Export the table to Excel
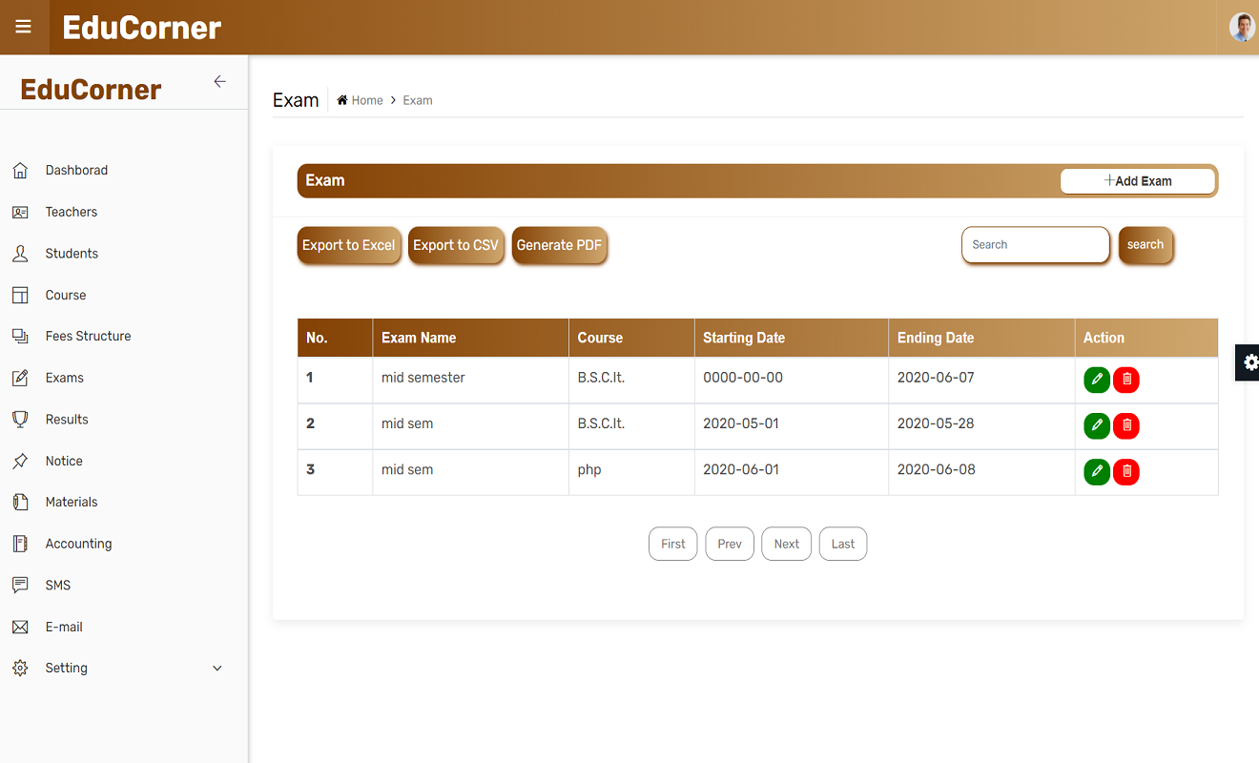 (x=349, y=245)
